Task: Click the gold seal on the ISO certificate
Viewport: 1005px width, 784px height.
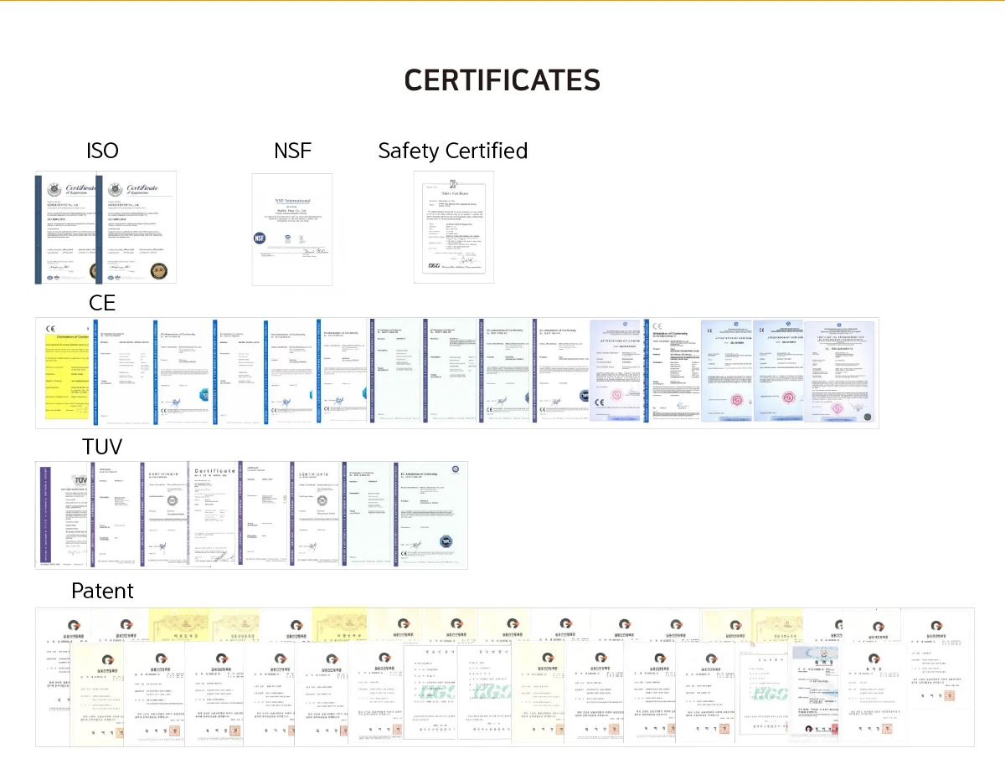Action: pyautogui.click(x=158, y=271)
